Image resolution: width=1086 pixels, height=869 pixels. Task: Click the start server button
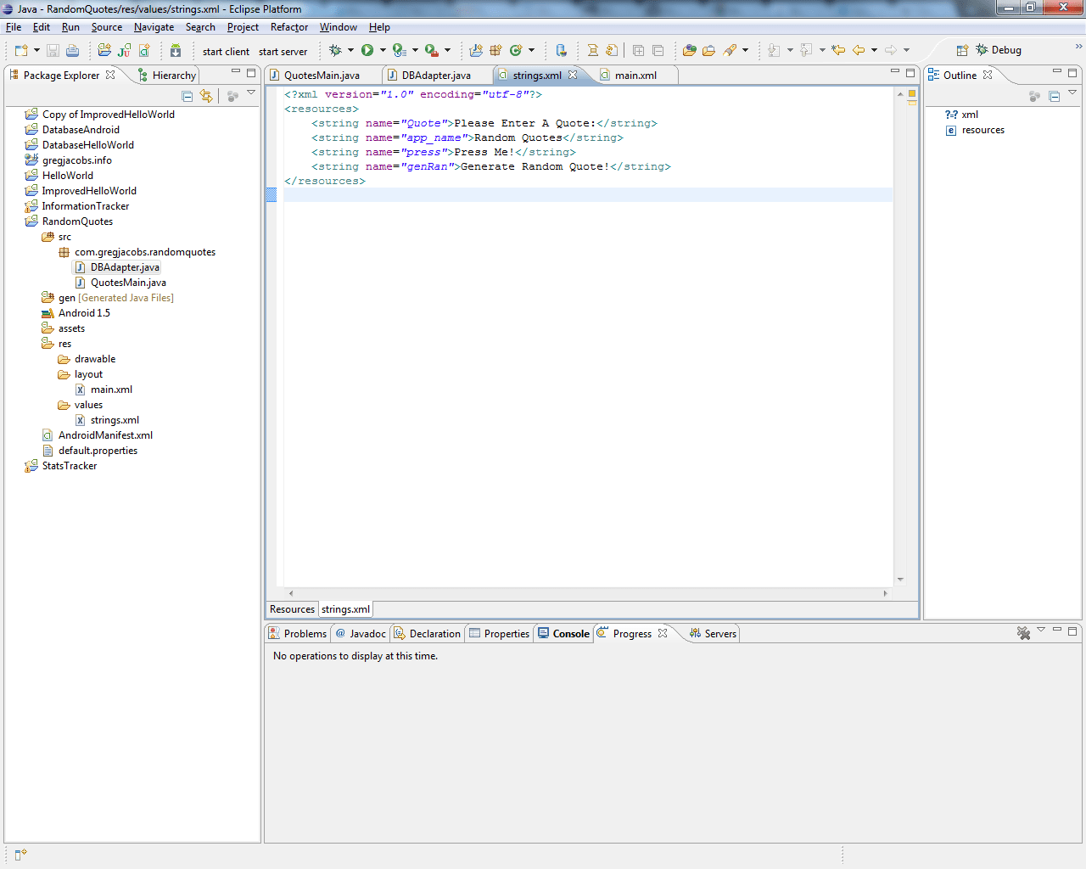[283, 52]
